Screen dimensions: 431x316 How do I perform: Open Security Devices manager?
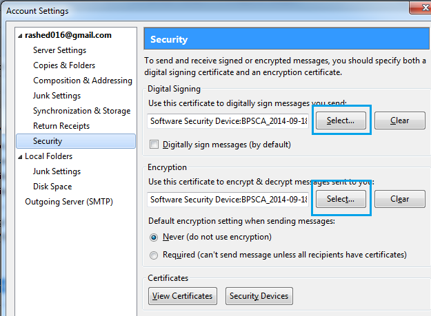pos(259,296)
